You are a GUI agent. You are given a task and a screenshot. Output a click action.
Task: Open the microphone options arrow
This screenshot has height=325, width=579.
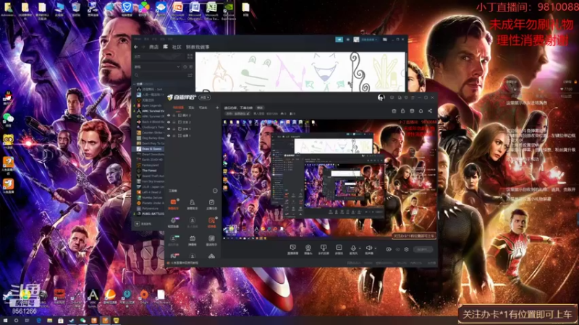[360, 248]
